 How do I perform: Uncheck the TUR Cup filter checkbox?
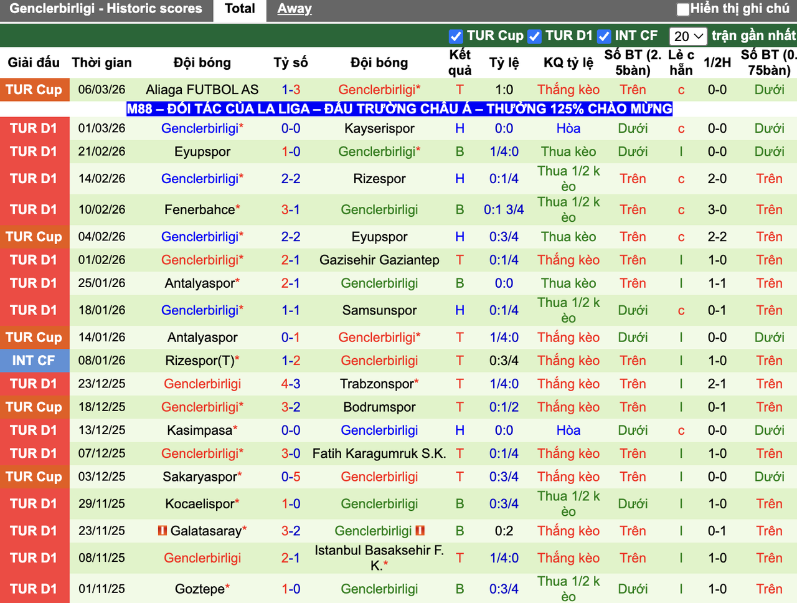coord(456,36)
